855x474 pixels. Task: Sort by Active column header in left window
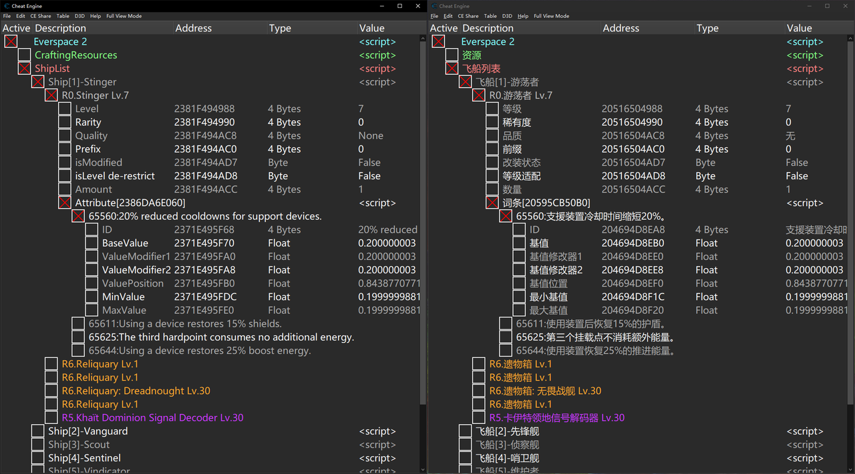(16, 28)
